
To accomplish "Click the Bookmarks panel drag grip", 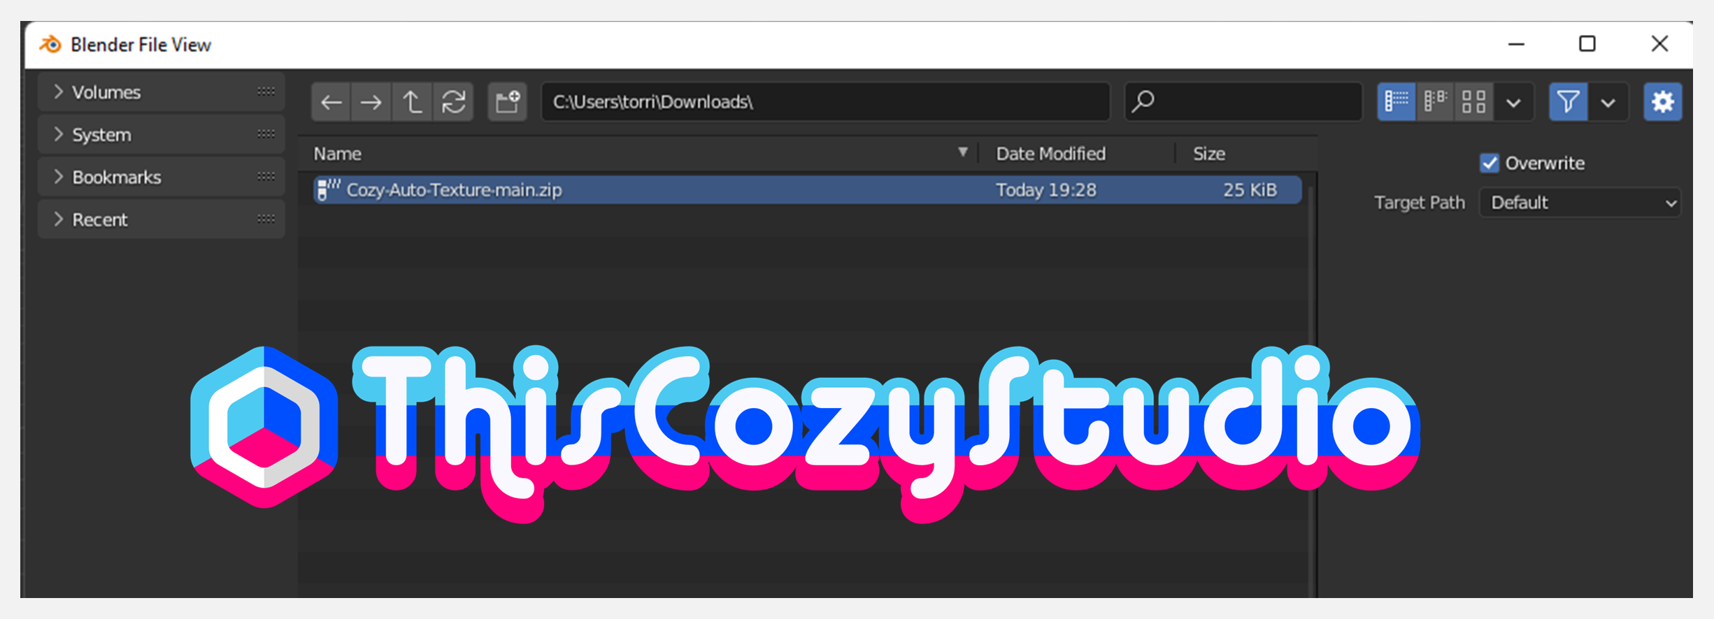I will (x=266, y=177).
